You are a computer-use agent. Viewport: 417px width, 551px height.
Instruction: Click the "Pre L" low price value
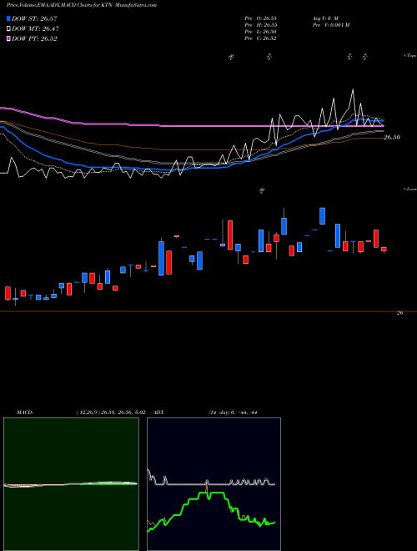click(260, 32)
